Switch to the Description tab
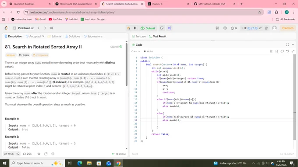This screenshot has height=167, width=298. tap(14, 36)
